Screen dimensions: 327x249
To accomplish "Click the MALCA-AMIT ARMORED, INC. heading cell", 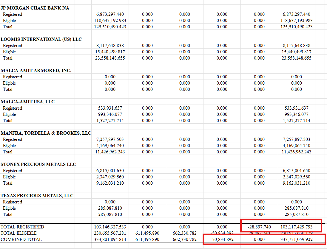I will [36, 70].
